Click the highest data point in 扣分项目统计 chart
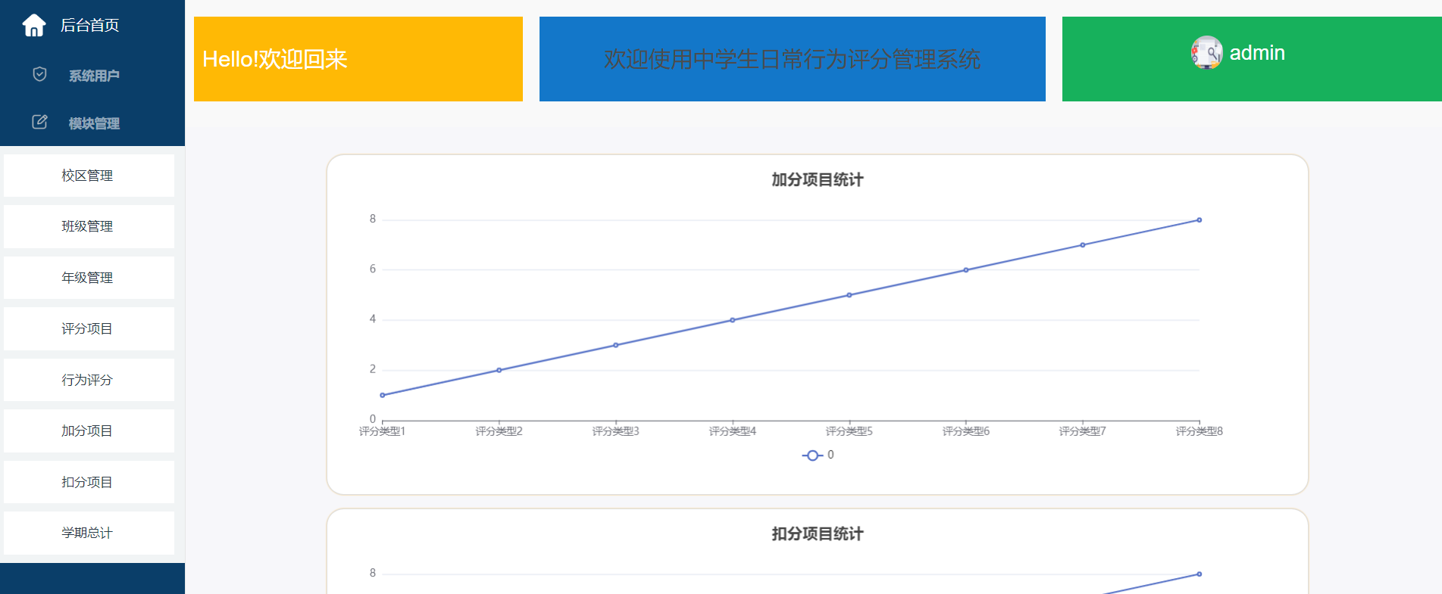The height and width of the screenshot is (594, 1442). [1200, 574]
